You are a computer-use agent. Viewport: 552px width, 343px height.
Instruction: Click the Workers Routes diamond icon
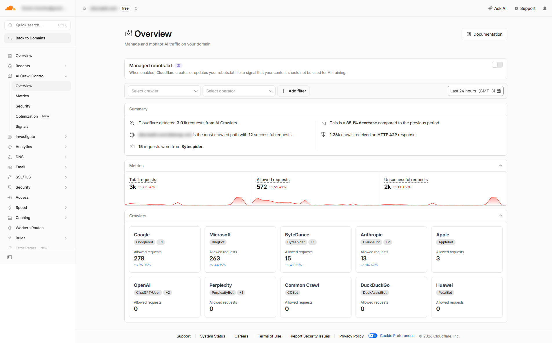(10, 228)
